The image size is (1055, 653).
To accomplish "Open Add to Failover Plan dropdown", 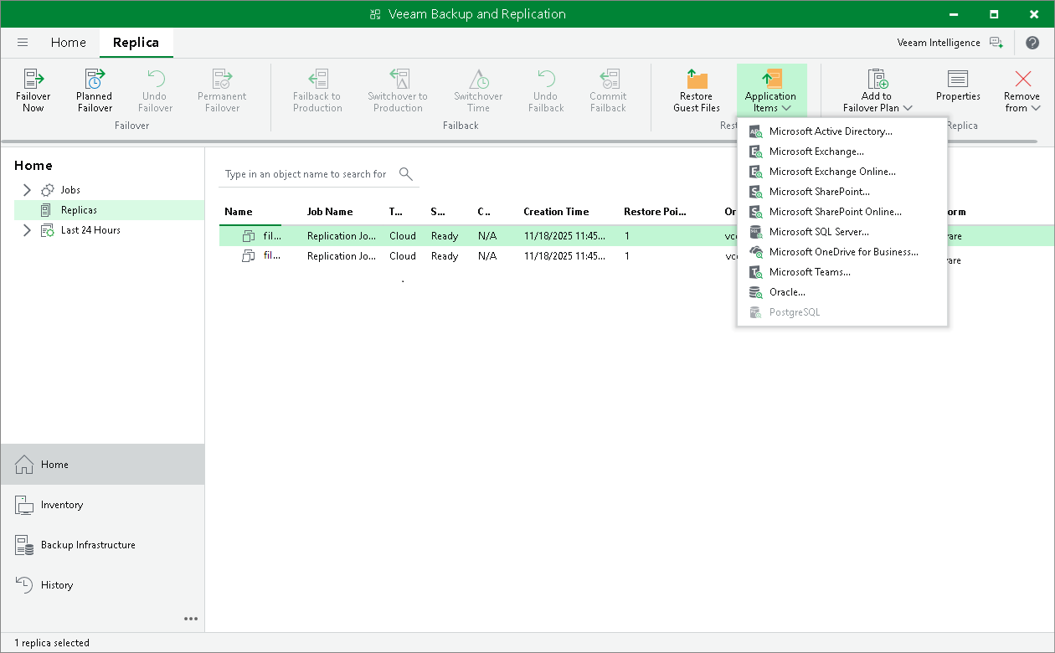I will 877,90.
